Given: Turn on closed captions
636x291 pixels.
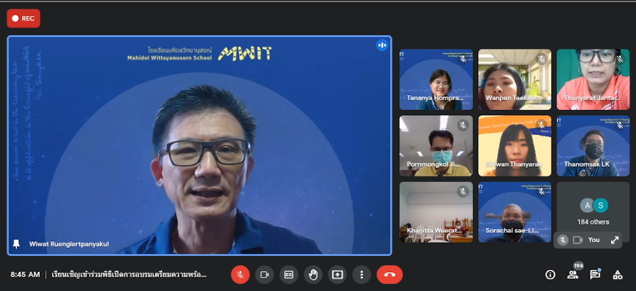Looking at the screenshot, I should (289, 275).
